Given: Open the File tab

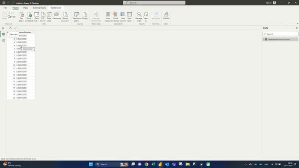Looking at the screenshot, I should pyautogui.click(x=5, y=8).
